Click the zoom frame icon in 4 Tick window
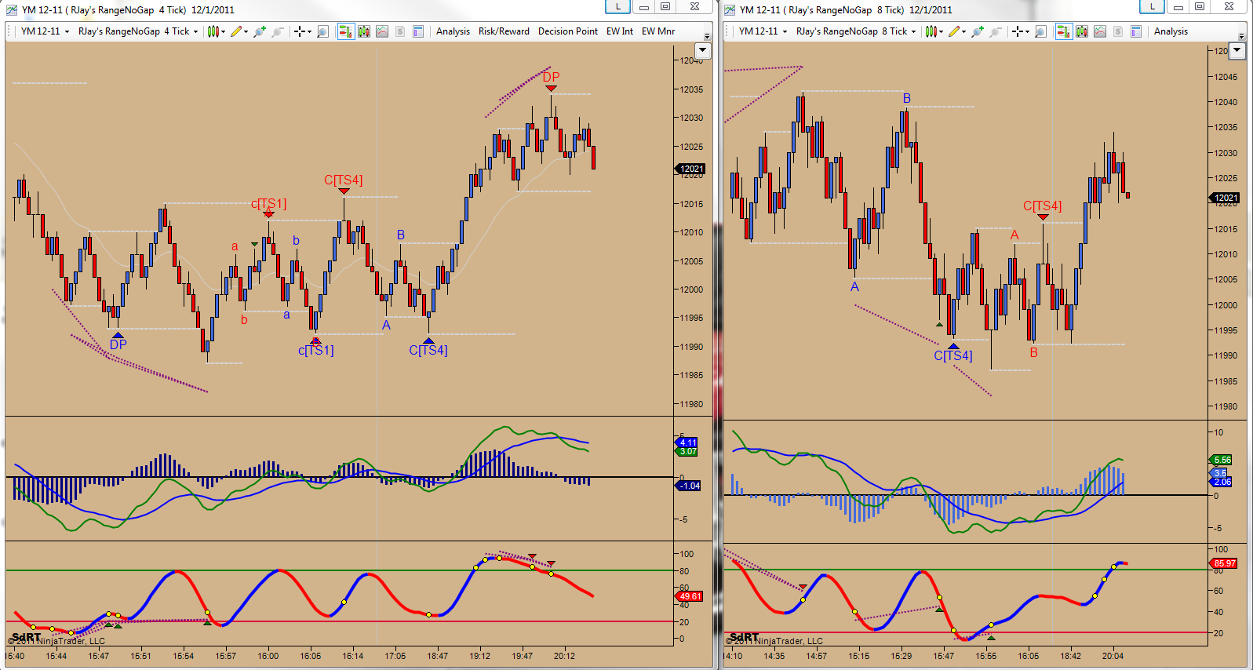Screen dimensions: 1253x670 (322, 31)
